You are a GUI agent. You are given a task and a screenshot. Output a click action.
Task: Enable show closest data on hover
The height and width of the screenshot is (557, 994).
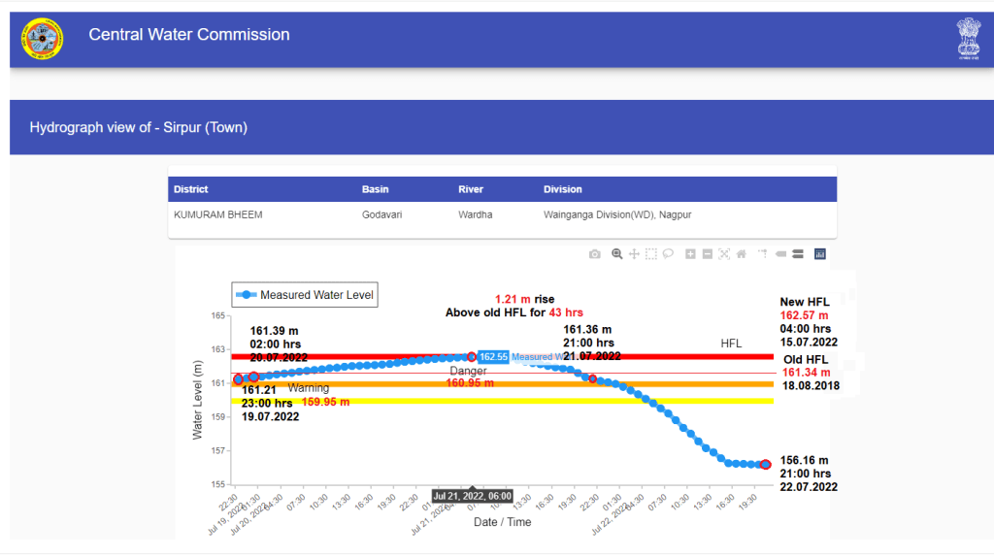(779, 254)
